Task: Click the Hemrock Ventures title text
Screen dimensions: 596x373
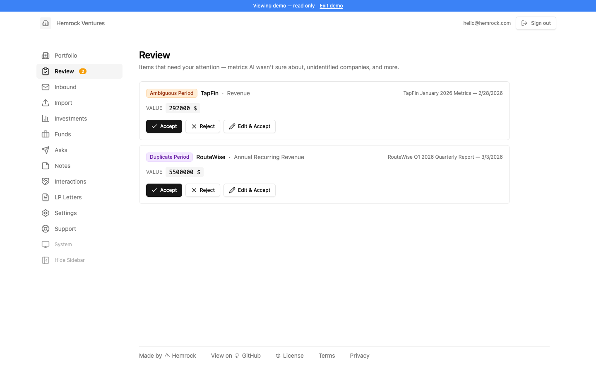Action: pyautogui.click(x=80, y=23)
